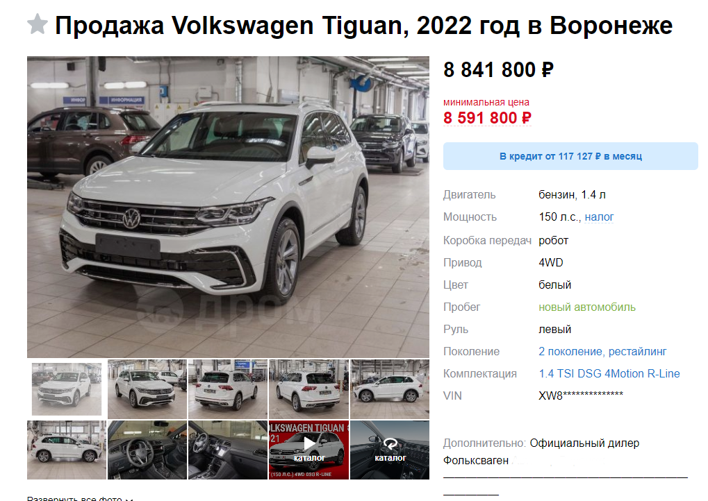Viewport: 708px width, 501px height.
Task: Open the center console interior thumbnail
Action: click(228, 450)
